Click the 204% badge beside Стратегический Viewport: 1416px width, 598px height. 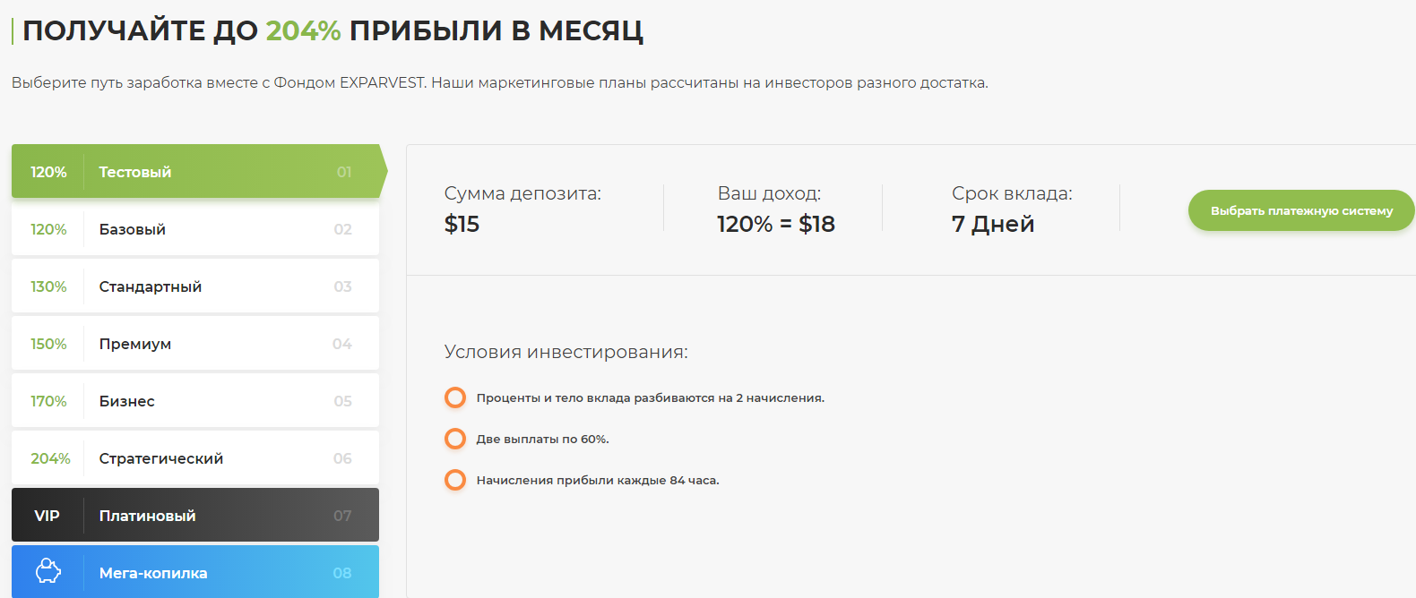coord(50,457)
